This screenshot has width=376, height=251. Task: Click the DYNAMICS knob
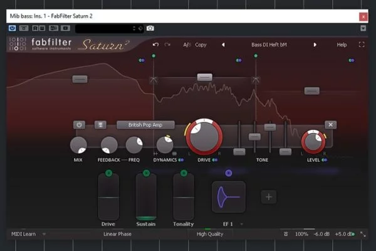pos(165,144)
